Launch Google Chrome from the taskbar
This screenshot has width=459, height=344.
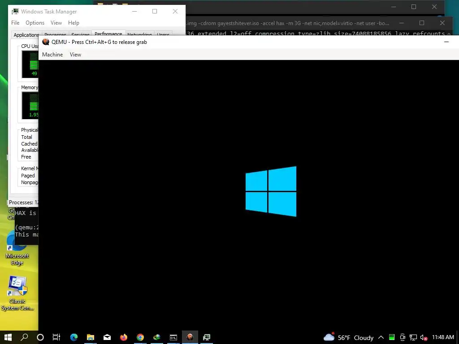click(x=140, y=337)
